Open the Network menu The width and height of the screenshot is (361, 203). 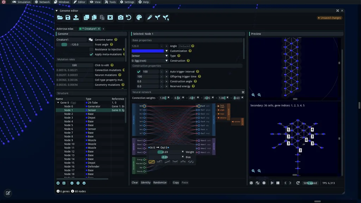[42, 2]
